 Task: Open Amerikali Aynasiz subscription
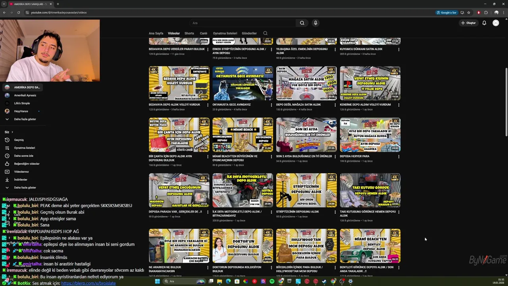(25, 95)
